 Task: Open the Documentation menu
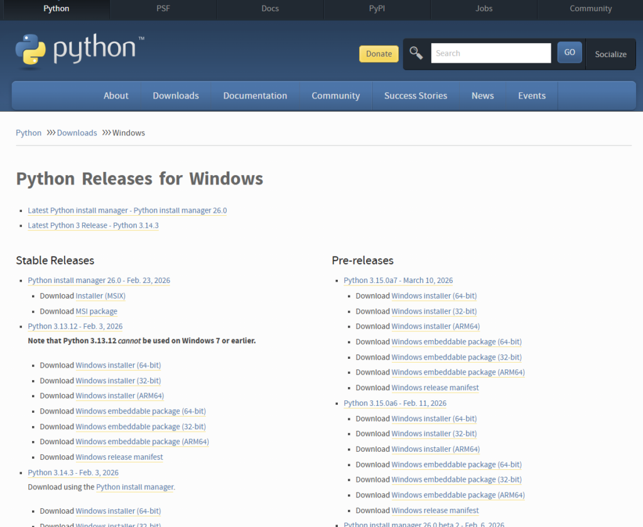coord(255,95)
